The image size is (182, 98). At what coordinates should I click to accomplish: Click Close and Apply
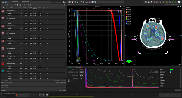(x=164, y=95)
